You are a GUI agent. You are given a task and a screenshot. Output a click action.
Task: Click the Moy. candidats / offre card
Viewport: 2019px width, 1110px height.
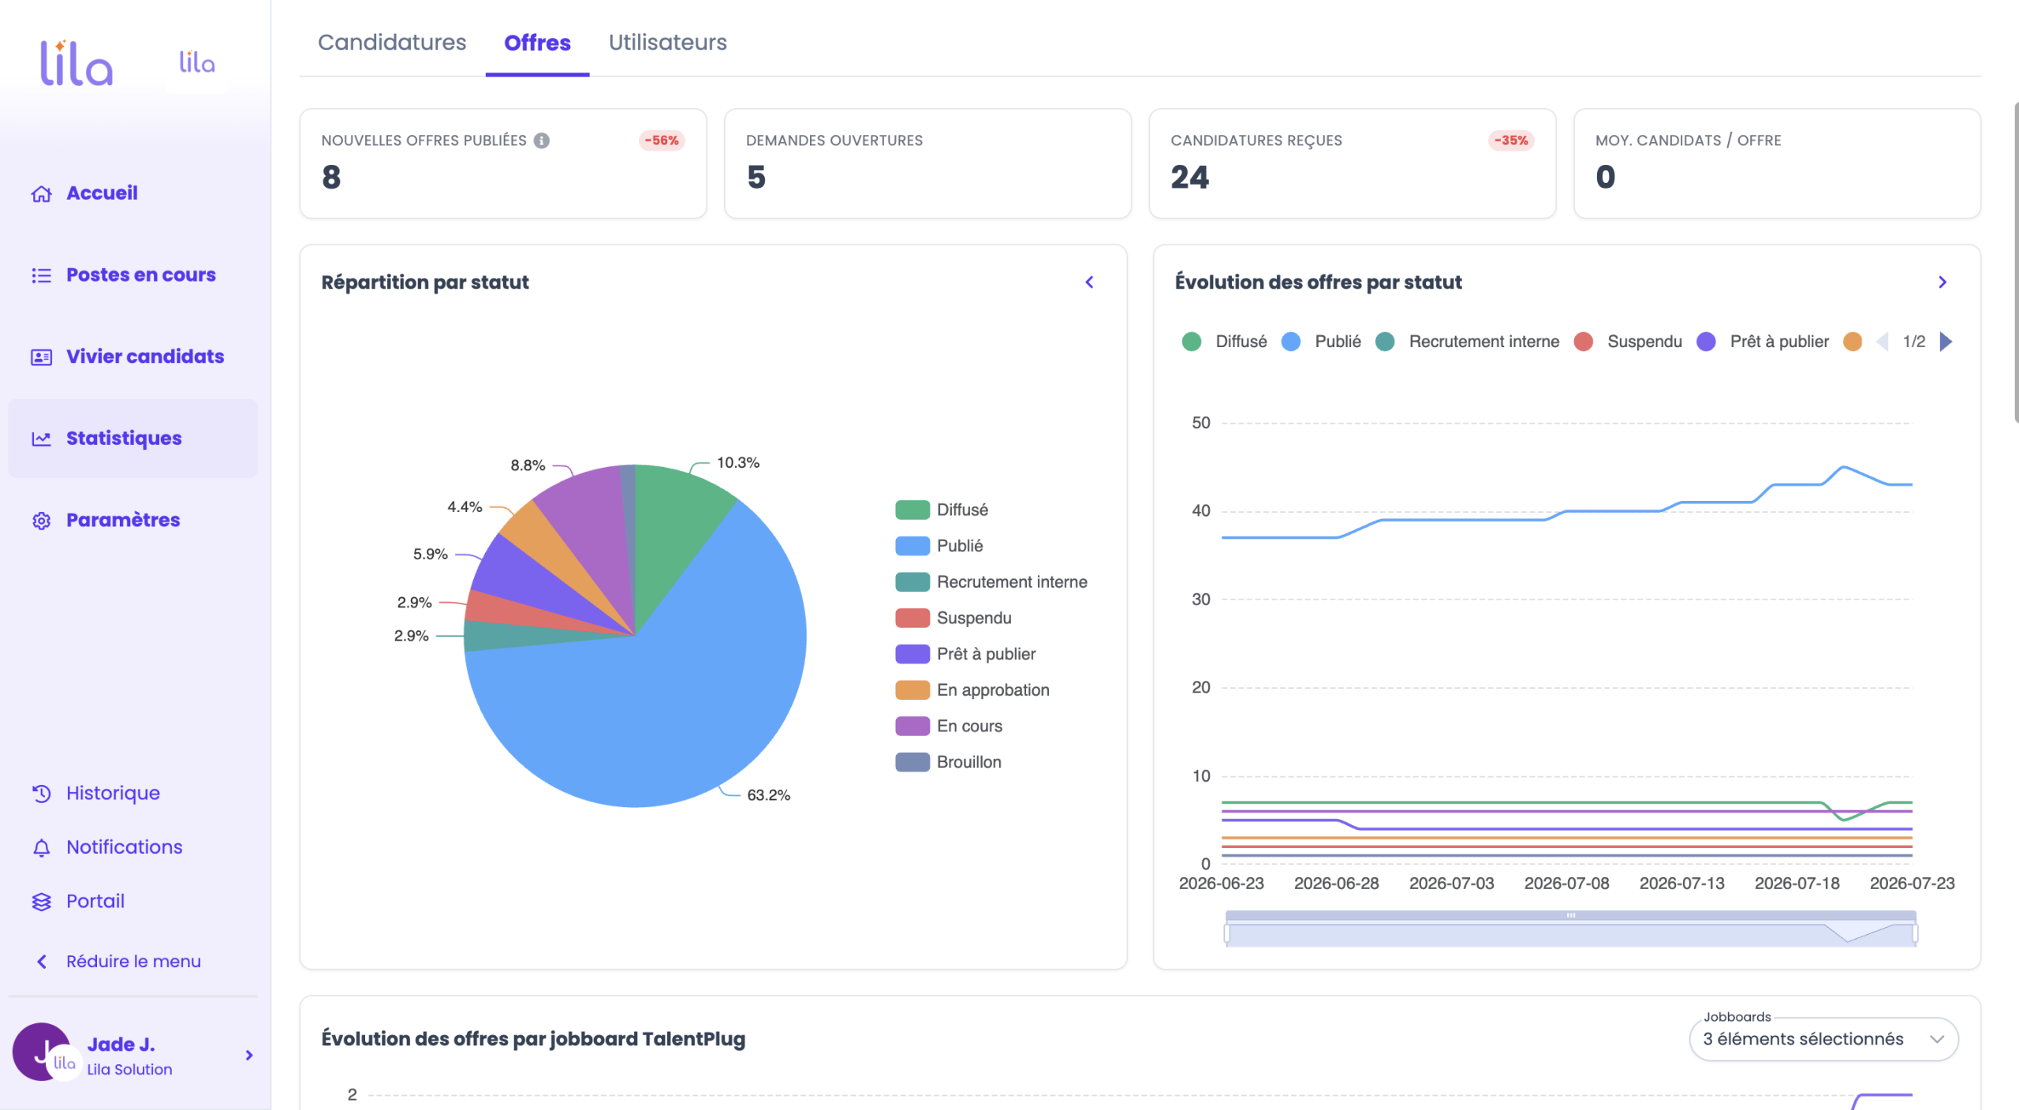1777,163
